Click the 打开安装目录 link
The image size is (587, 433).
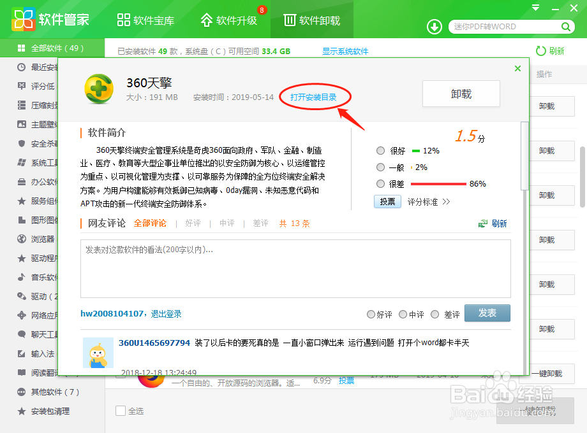[x=313, y=97]
